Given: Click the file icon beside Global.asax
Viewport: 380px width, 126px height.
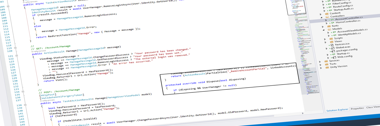Looking at the screenshot, I should [333, 48].
